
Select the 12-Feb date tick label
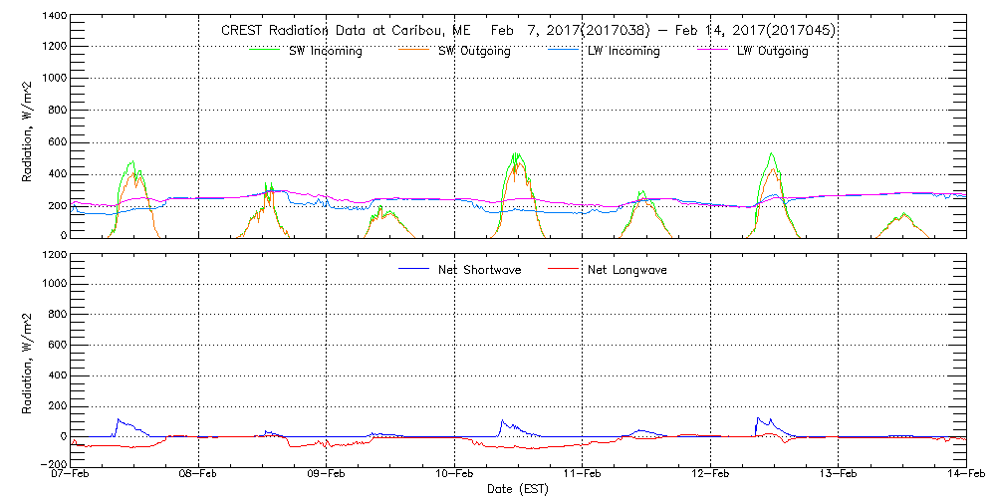710,476
